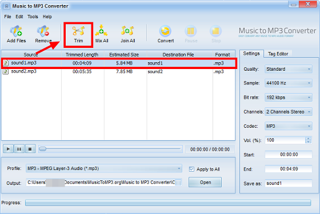Click the Mix All icon
This screenshot has height=214, width=320.
[102, 34]
